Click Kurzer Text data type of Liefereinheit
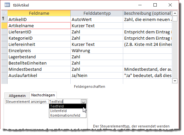Image resolution: width=184 pixels, height=135 pixels. [x=97, y=44]
